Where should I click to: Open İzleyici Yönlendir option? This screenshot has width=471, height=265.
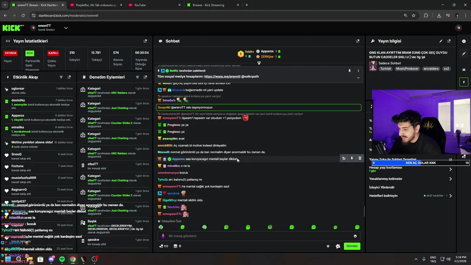pos(382,187)
